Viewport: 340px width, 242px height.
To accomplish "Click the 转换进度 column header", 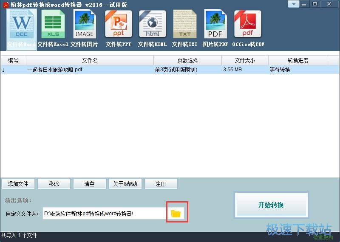I will [298, 60].
